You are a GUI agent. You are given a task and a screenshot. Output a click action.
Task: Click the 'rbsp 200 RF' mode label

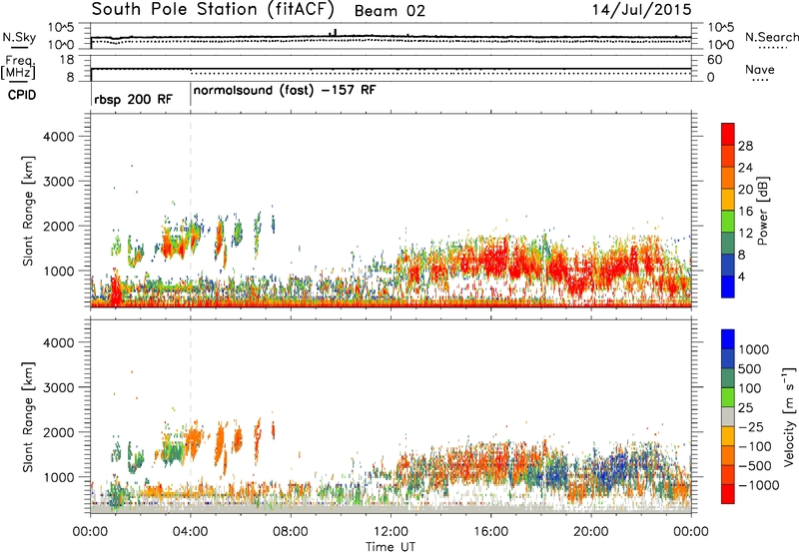pos(133,99)
